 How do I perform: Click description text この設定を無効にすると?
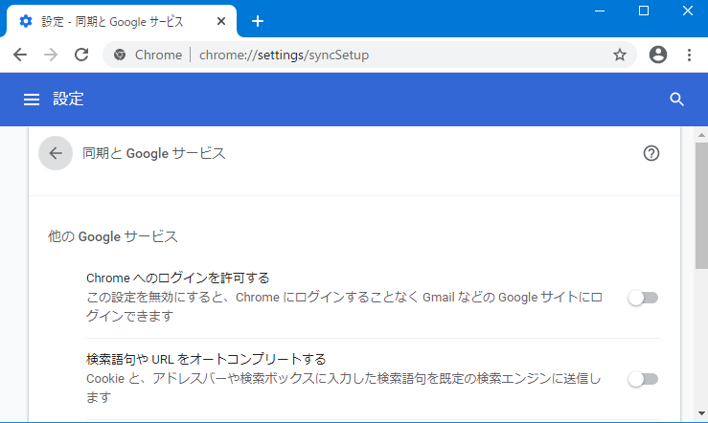(344, 306)
